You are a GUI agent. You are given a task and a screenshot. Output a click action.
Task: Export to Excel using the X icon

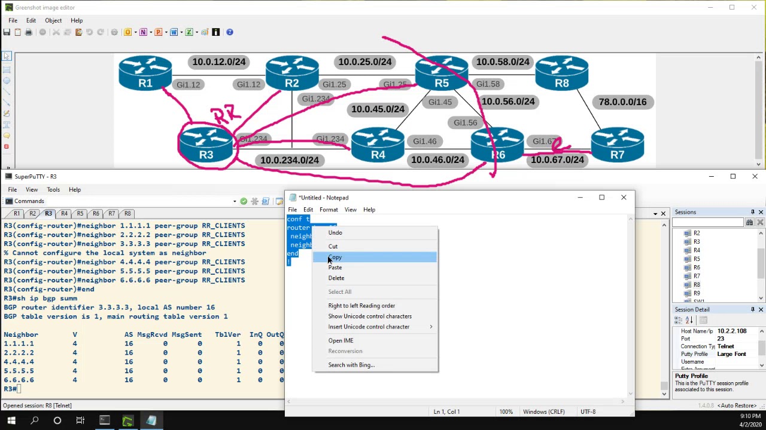click(189, 32)
